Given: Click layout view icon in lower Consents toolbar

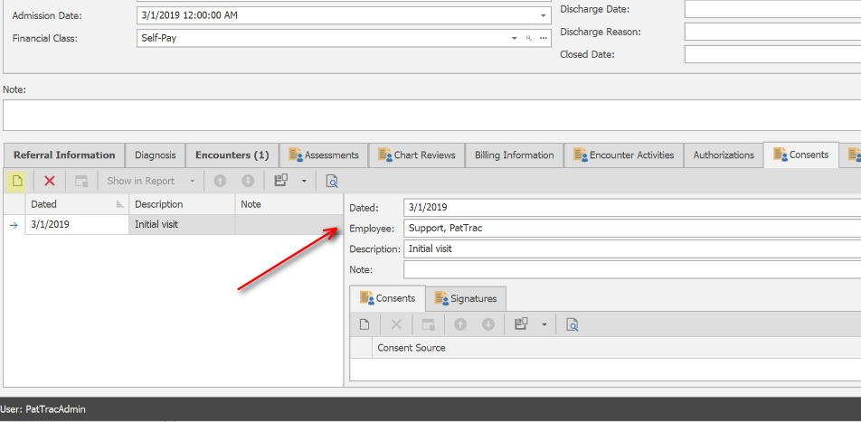Looking at the screenshot, I should pyautogui.click(x=521, y=324).
